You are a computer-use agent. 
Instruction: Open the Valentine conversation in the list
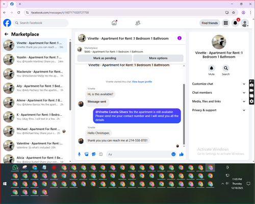35,145
